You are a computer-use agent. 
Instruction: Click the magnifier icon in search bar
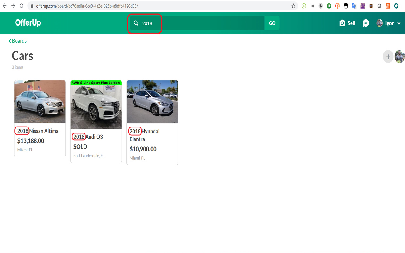tap(136, 23)
